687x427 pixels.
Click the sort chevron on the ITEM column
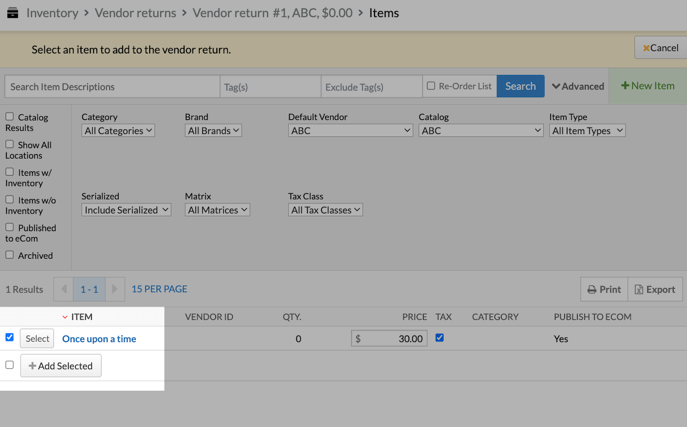pyautogui.click(x=65, y=317)
